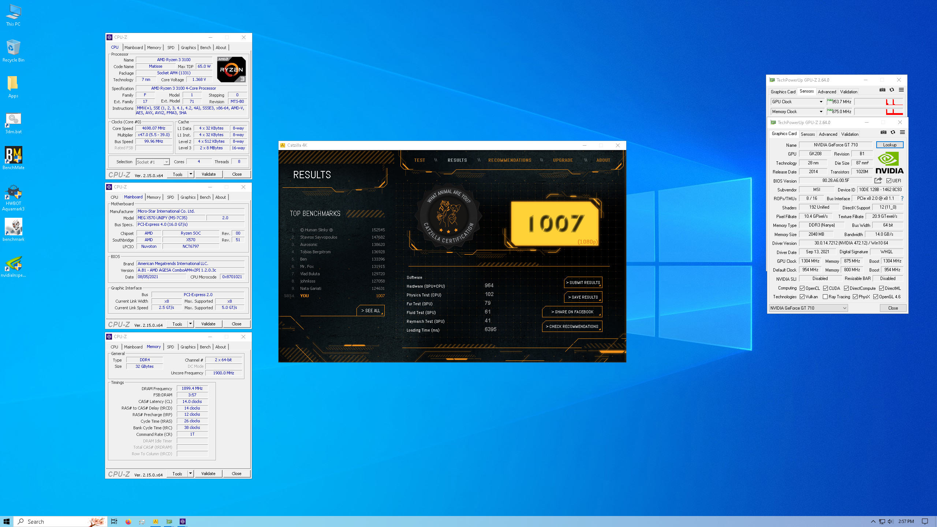
Task: Open Recycle Bin desktop icon
Action: click(x=13, y=51)
